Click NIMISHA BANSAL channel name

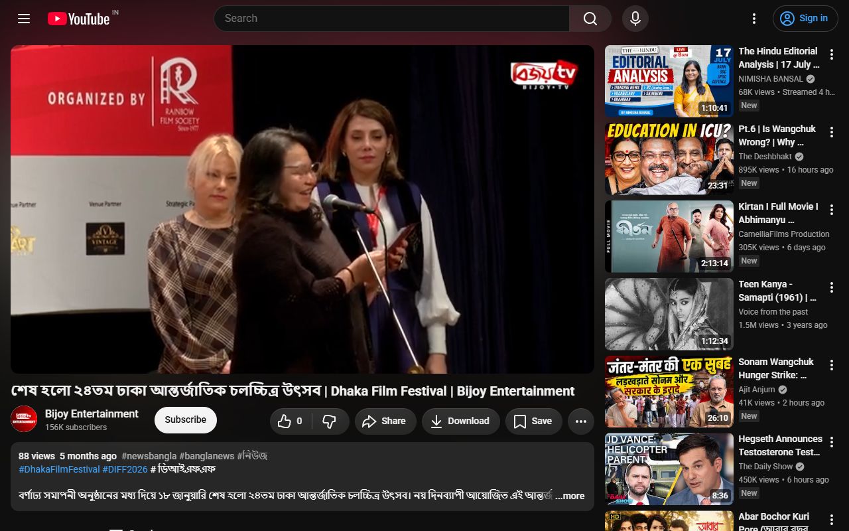(x=771, y=78)
